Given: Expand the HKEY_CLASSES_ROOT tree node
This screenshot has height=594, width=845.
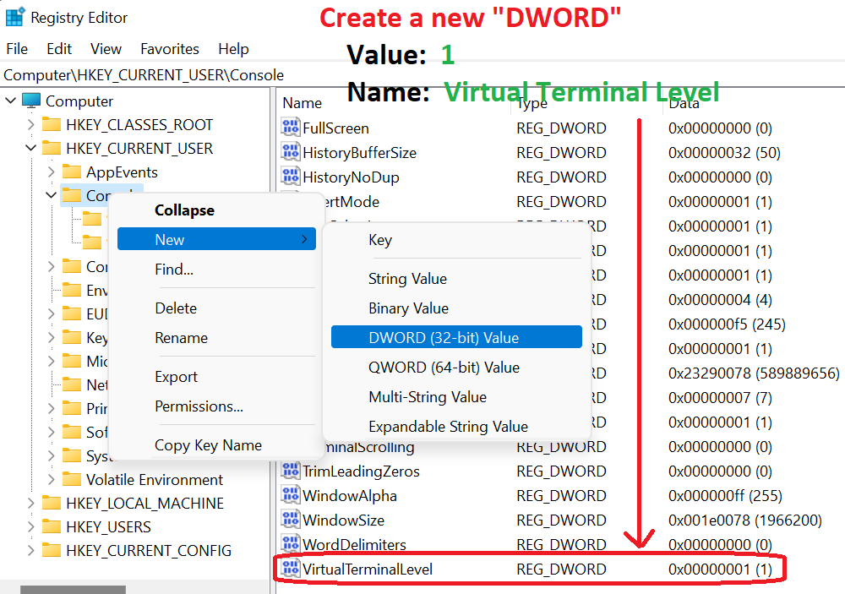Looking at the screenshot, I should point(30,124).
